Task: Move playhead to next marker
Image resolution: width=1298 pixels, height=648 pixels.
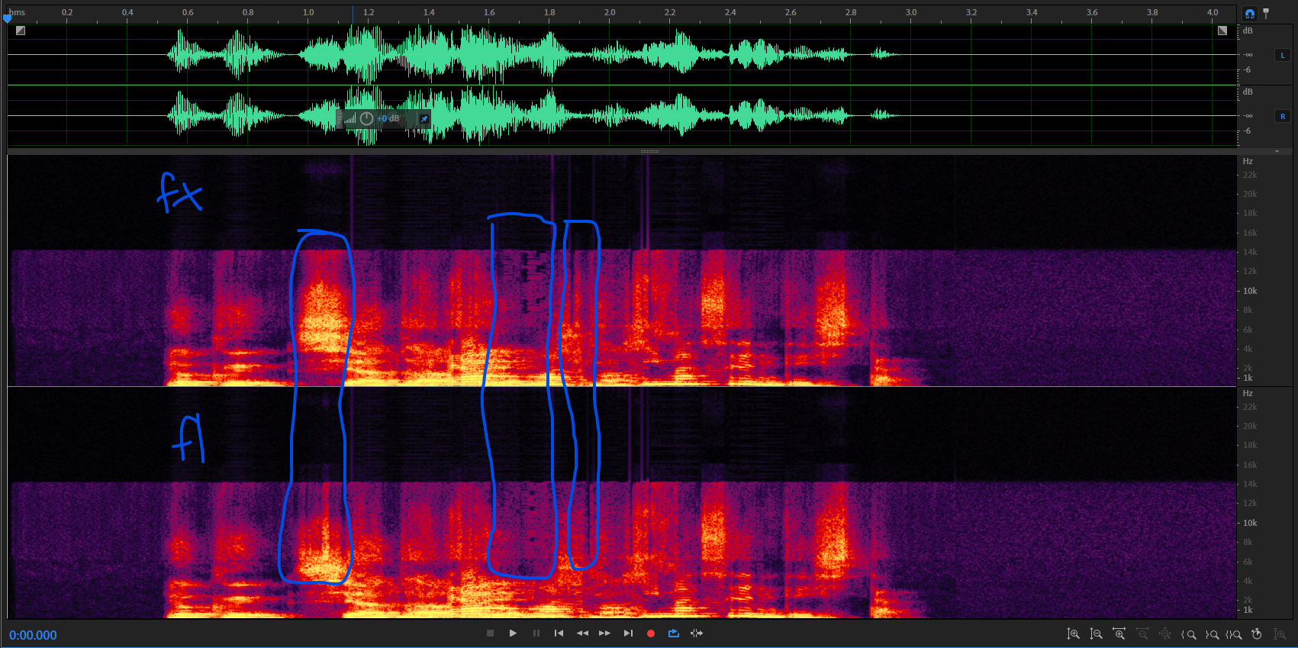Action: pos(628,633)
